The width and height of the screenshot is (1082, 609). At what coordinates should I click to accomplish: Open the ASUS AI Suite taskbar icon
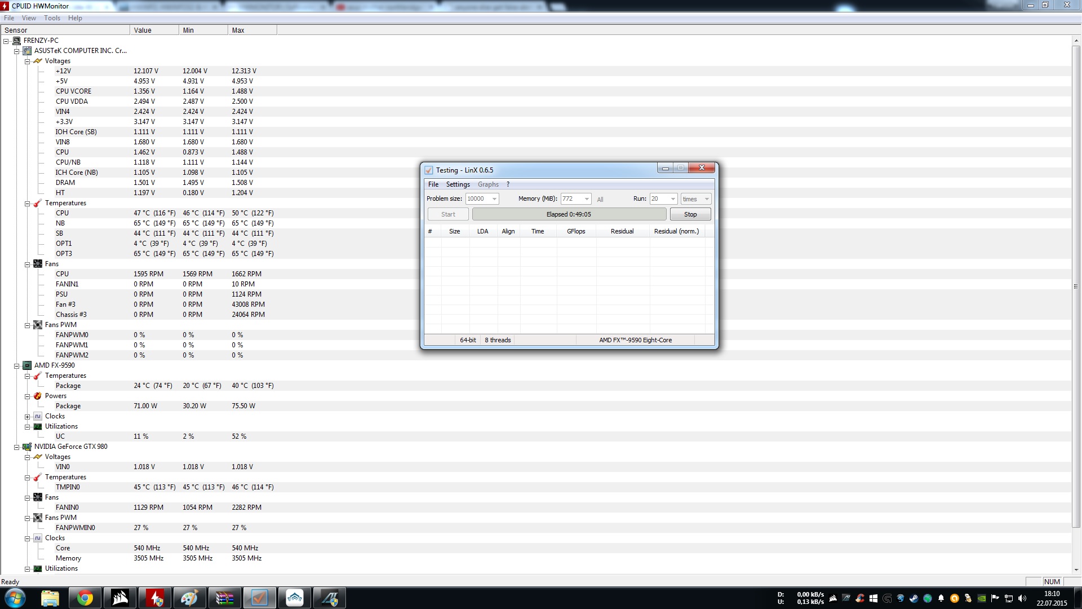pos(330,598)
